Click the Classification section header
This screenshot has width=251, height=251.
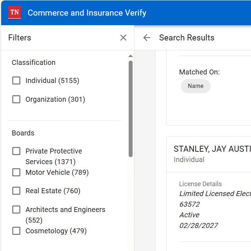[34, 62]
